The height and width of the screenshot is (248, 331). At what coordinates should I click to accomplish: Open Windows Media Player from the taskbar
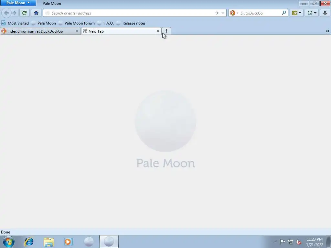click(69, 242)
